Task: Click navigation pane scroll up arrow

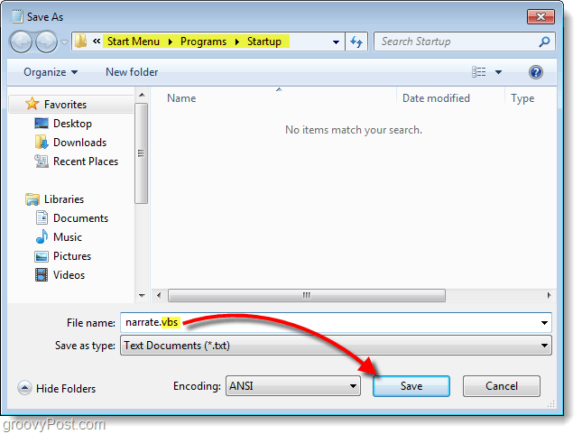Action: 142,95
